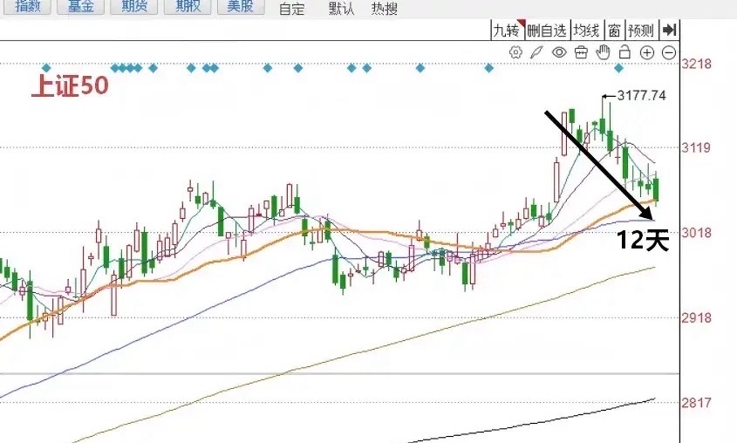Collapse the side panel with the arrow-to-bar icon

coord(669,31)
